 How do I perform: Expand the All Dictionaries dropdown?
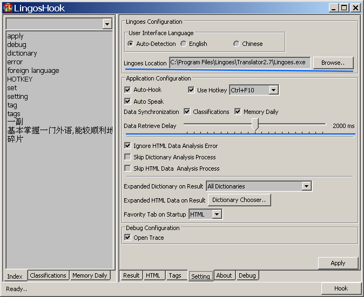[x=306, y=186]
